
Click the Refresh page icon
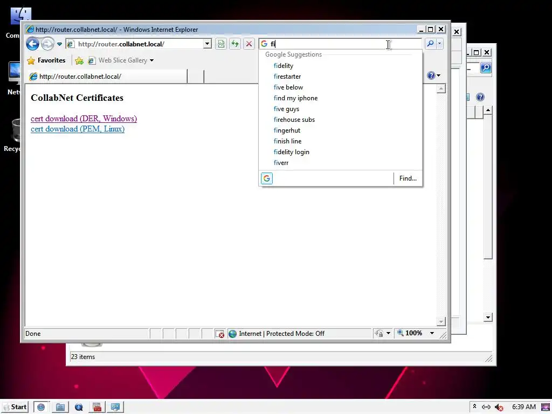point(235,44)
